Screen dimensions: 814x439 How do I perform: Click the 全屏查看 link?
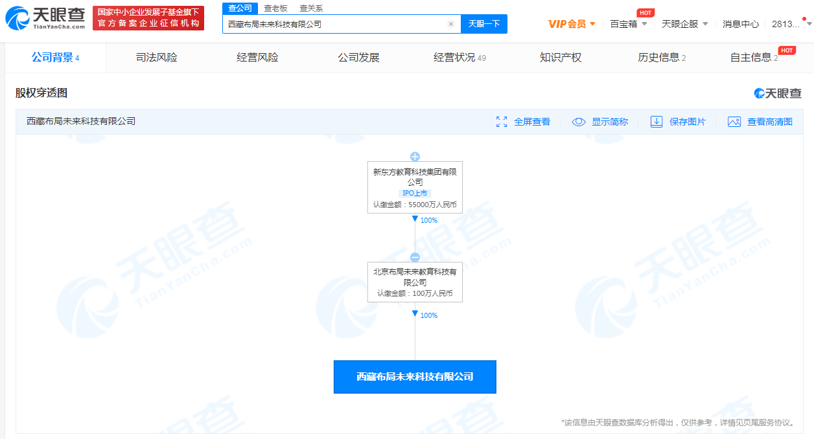[532, 122]
